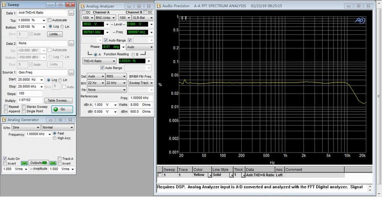
Task: Toggle Channel B DC coupling checkbox
Action: point(145,12)
